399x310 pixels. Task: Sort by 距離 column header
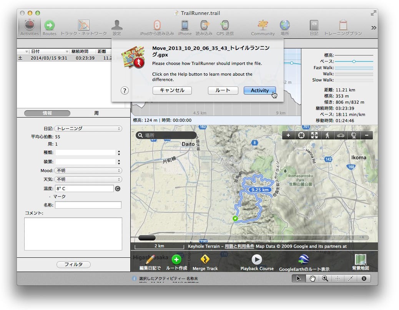point(104,51)
